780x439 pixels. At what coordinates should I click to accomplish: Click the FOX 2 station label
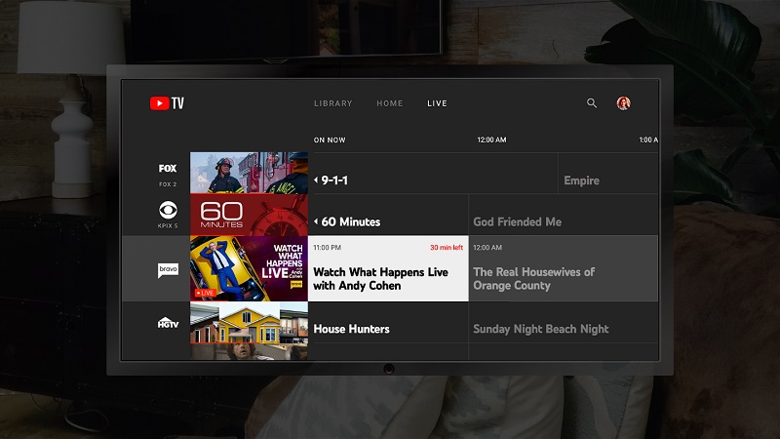pos(168,184)
